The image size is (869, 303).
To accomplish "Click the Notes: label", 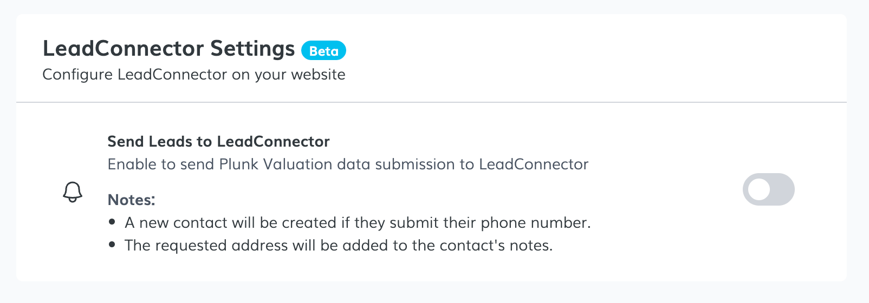I will 132,200.
